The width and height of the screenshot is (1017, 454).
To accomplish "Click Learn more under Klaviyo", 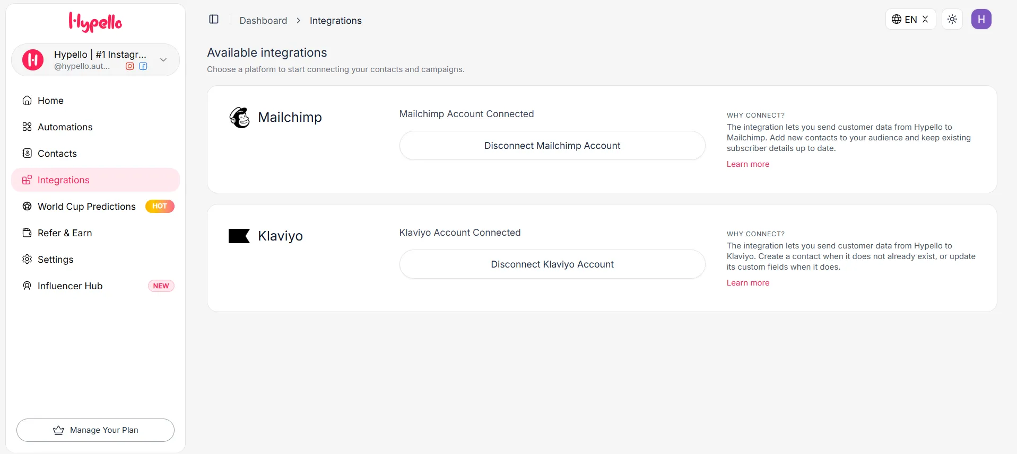I will tap(748, 283).
